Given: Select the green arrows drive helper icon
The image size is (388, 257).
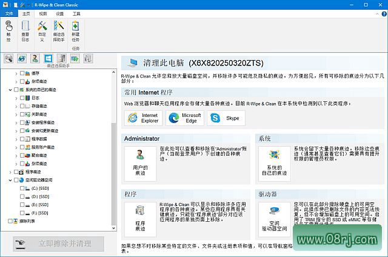Looking at the screenshot, I should pos(75,59).
